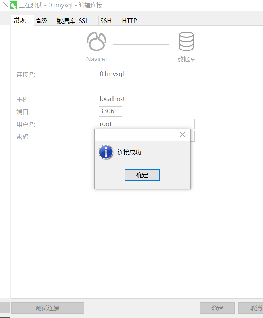263x318 pixels.
Task: Open the 数据库 tab
Action: tap(66, 21)
